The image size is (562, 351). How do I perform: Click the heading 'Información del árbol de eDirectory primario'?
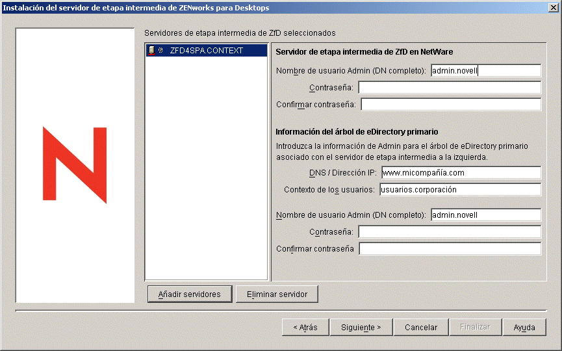pos(357,132)
